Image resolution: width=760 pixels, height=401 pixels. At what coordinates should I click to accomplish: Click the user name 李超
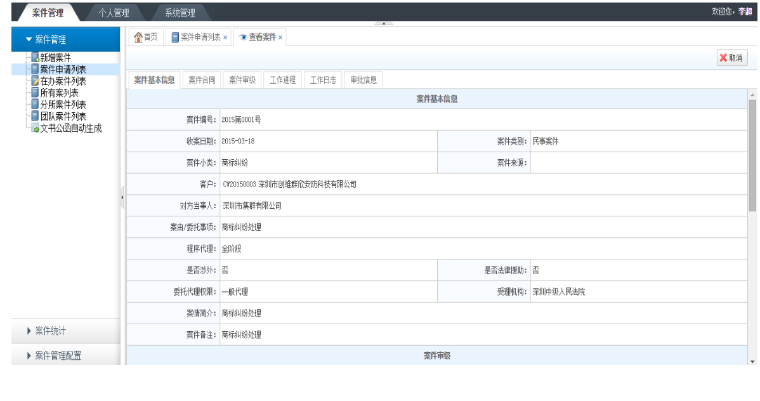click(745, 11)
